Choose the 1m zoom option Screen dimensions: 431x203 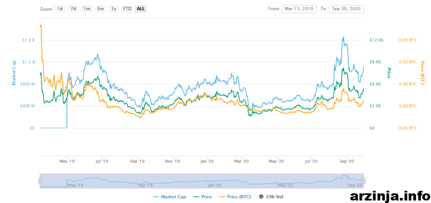[87, 9]
